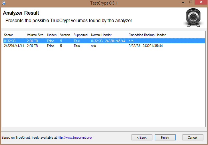208x145 pixels.
Task: Click the Normal Header column header
Action: click(x=108, y=35)
